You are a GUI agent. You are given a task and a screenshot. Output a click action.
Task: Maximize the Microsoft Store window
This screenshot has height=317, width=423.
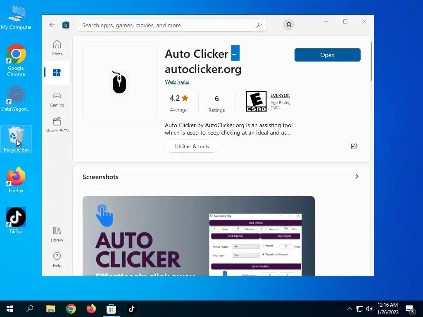(x=345, y=21)
